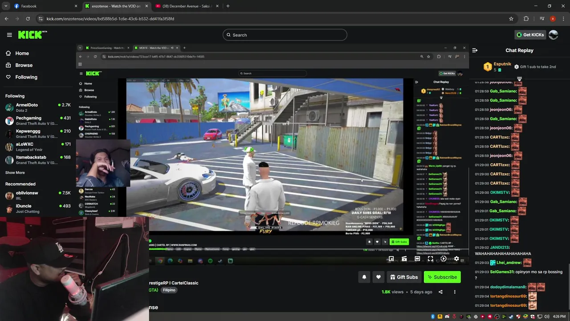Open video player settings gear
The image size is (570, 321).
(456, 259)
